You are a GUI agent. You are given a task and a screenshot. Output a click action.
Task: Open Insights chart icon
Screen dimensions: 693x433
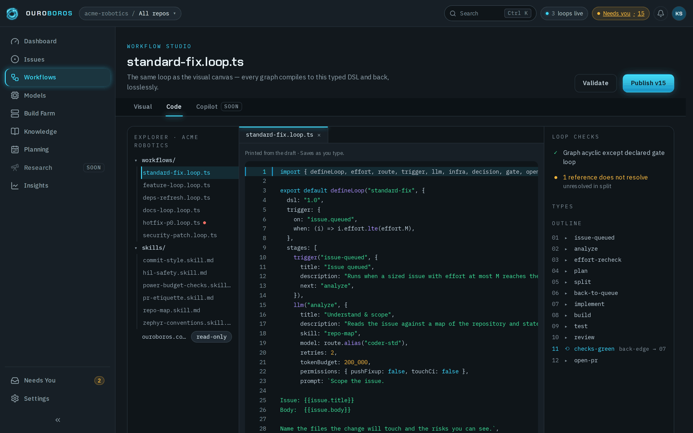tap(15, 186)
